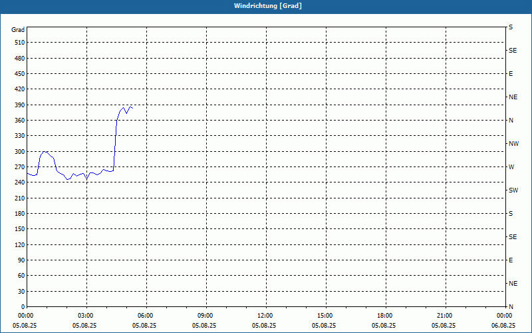Select the E compass label at the 450 gridline

pyautogui.click(x=511, y=74)
